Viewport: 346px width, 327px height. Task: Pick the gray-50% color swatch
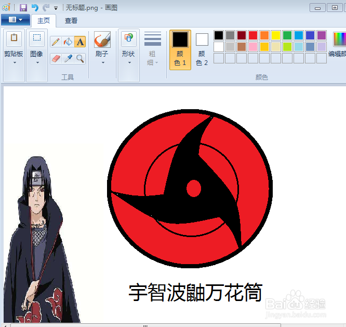pyautogui.click(x=230, y=35)
